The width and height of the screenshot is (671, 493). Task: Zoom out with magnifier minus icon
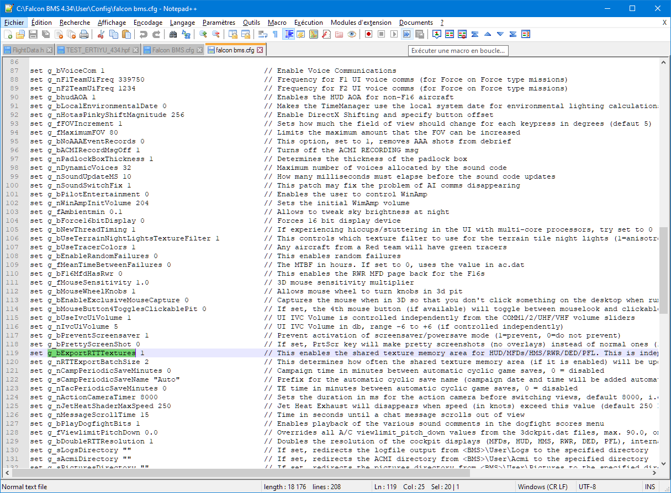coord(216,34)
